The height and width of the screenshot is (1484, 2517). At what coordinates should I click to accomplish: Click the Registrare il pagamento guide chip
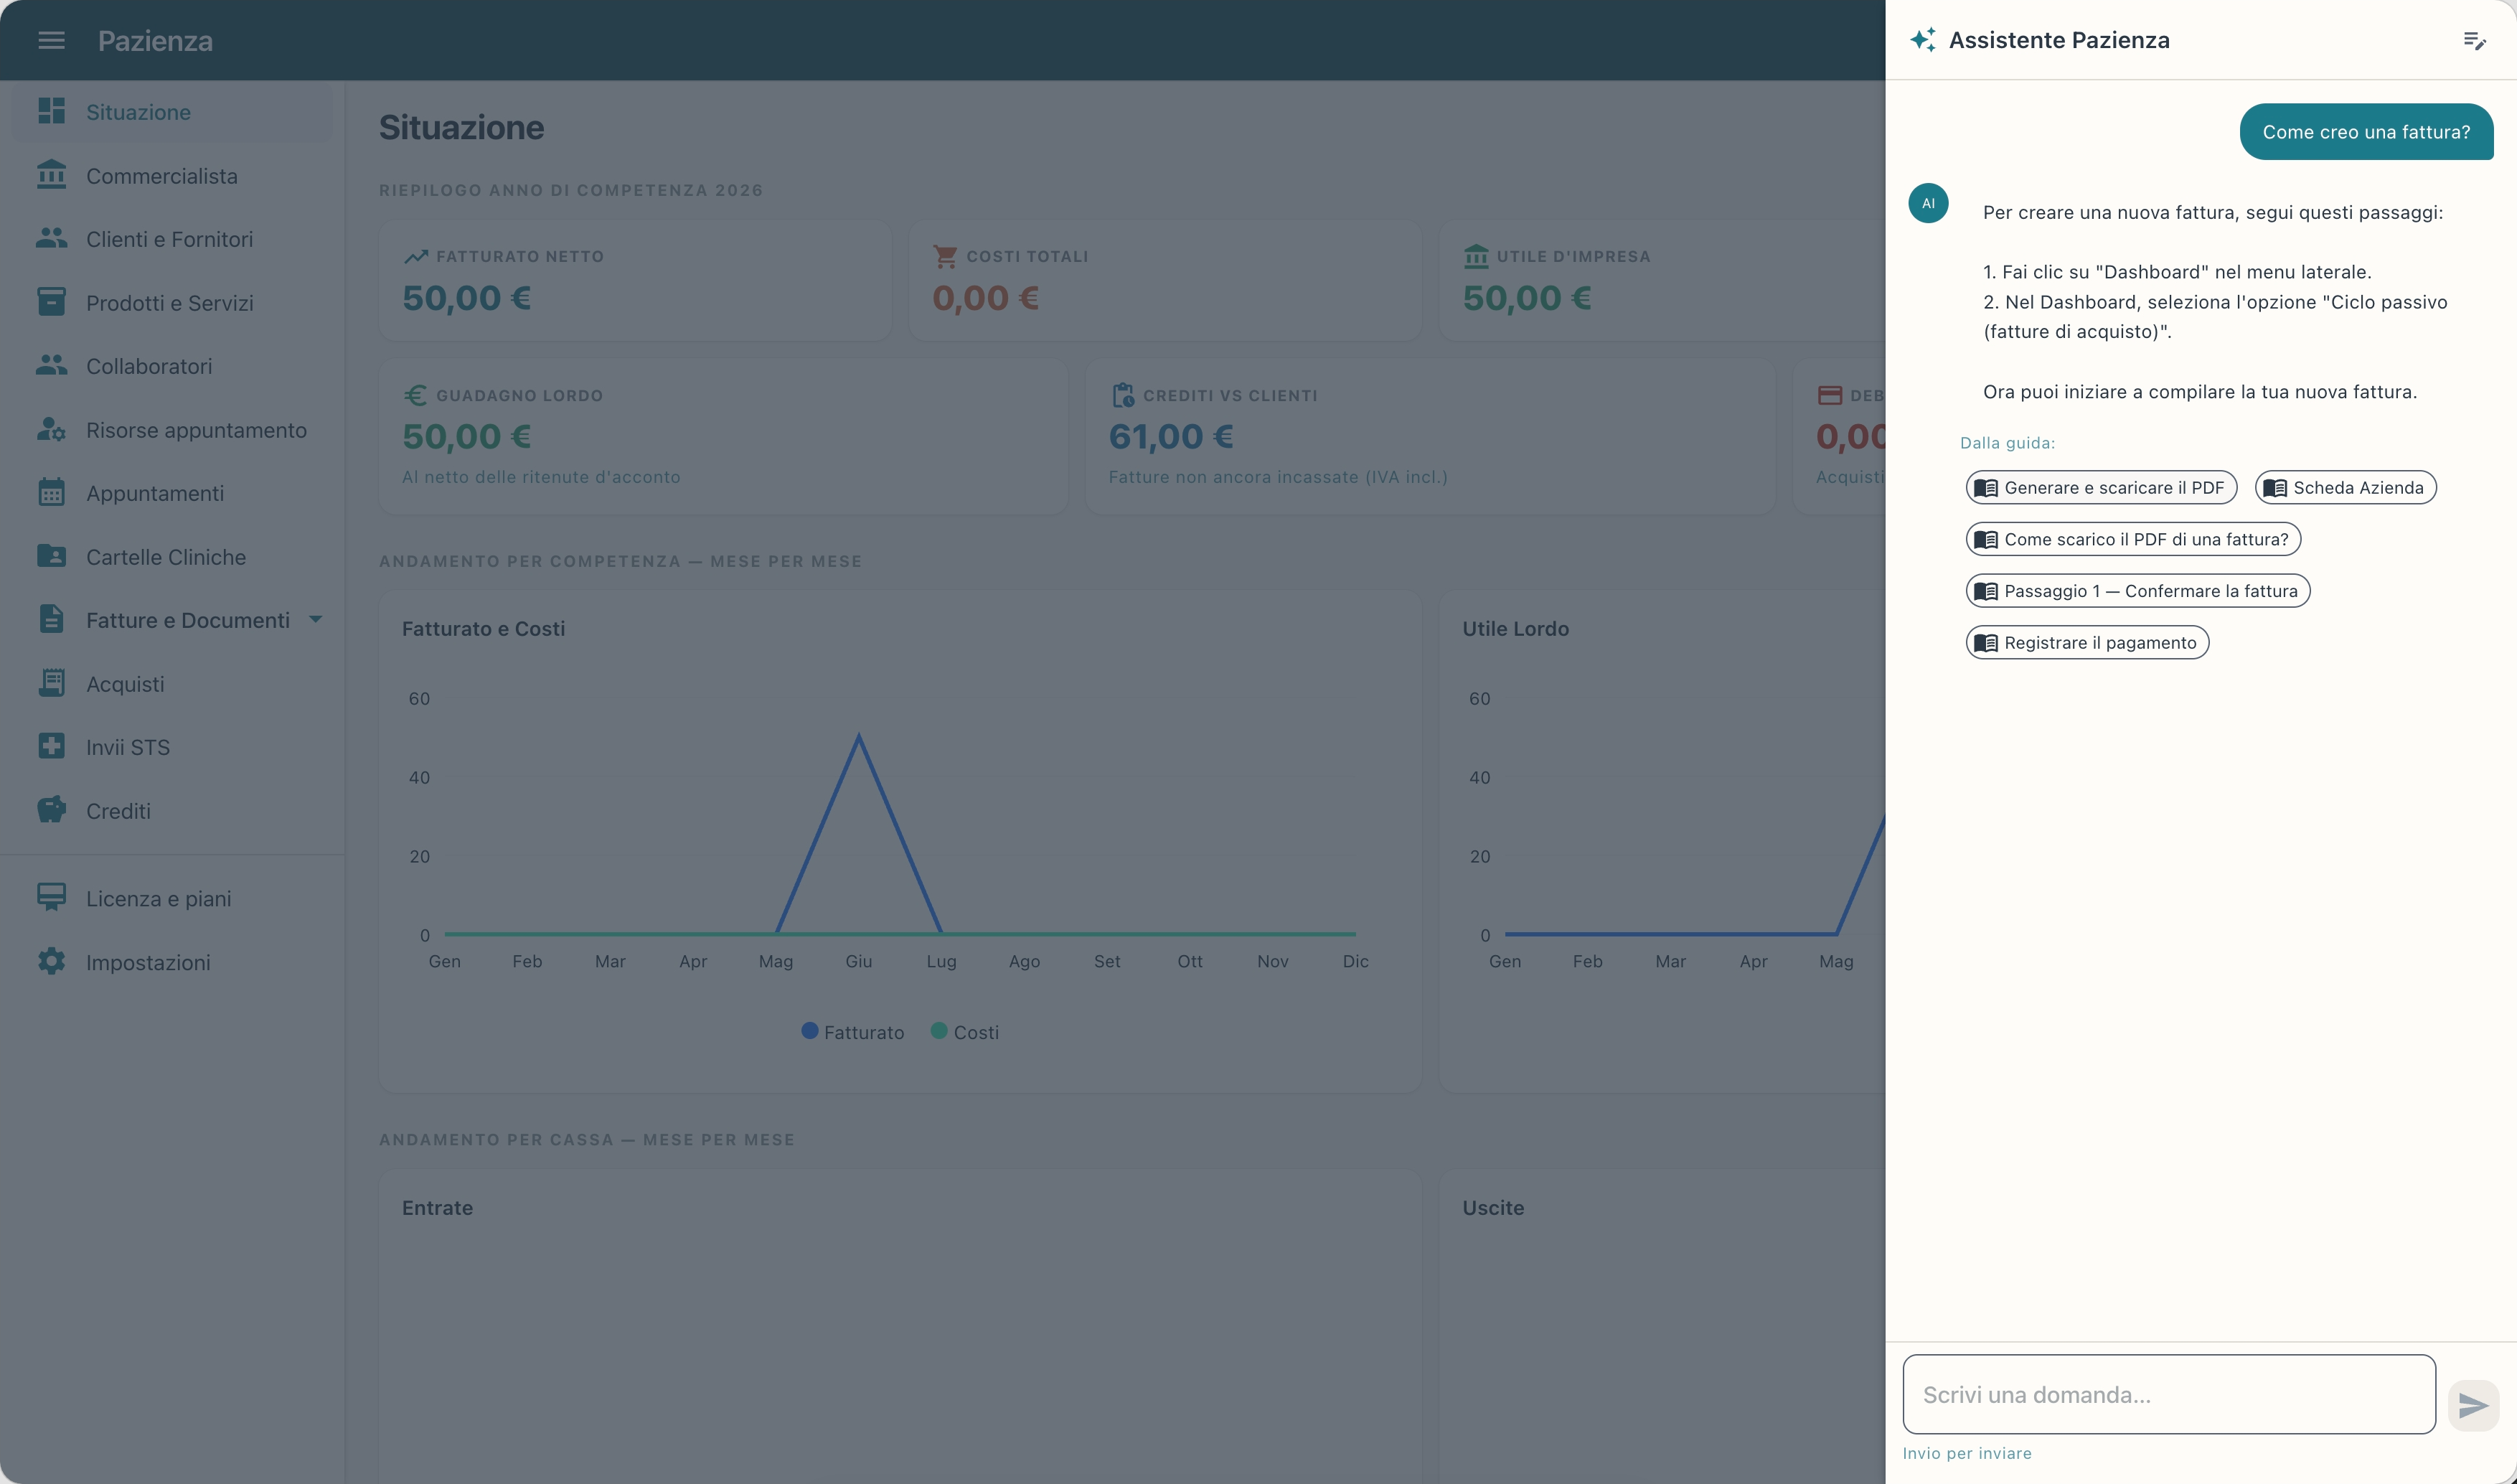point(2086,642)
